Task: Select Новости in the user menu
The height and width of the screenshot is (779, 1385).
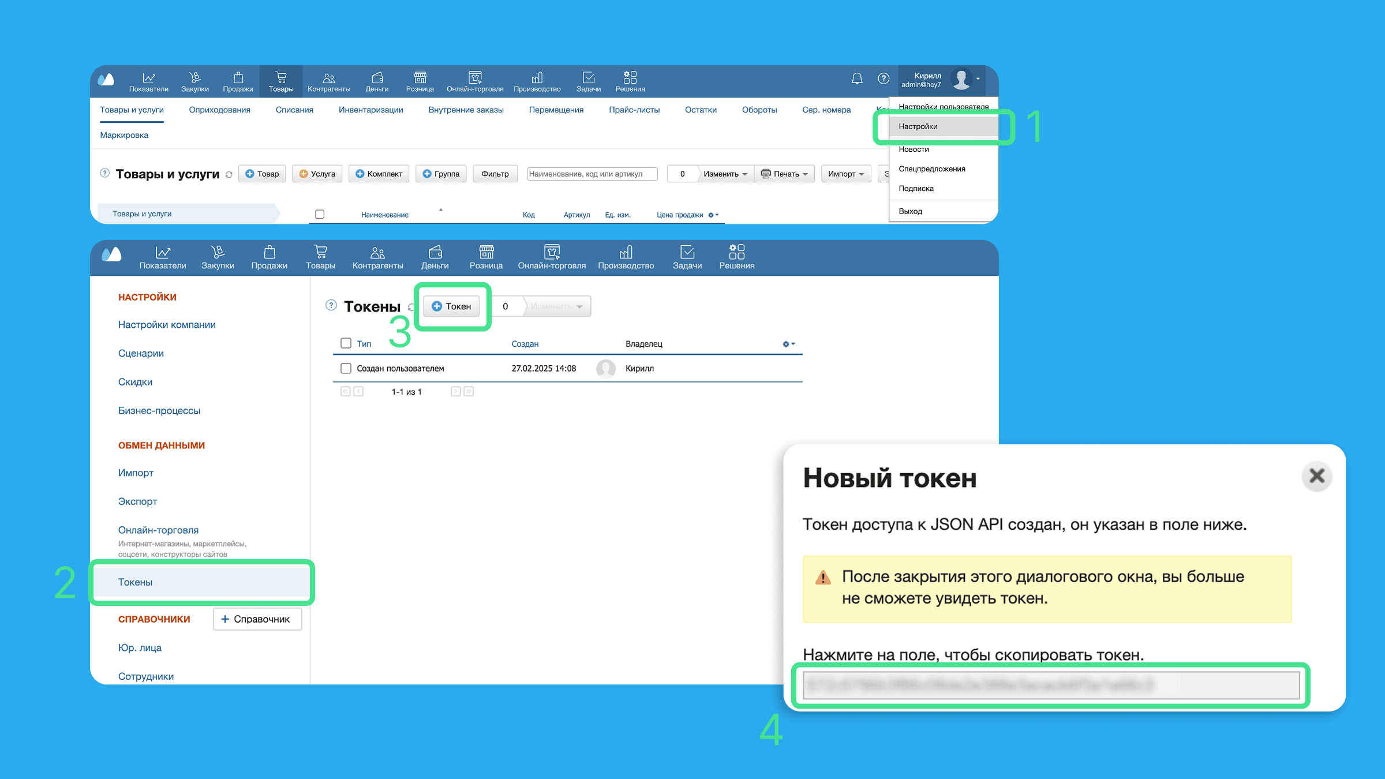Action: [x=914, y=149]
